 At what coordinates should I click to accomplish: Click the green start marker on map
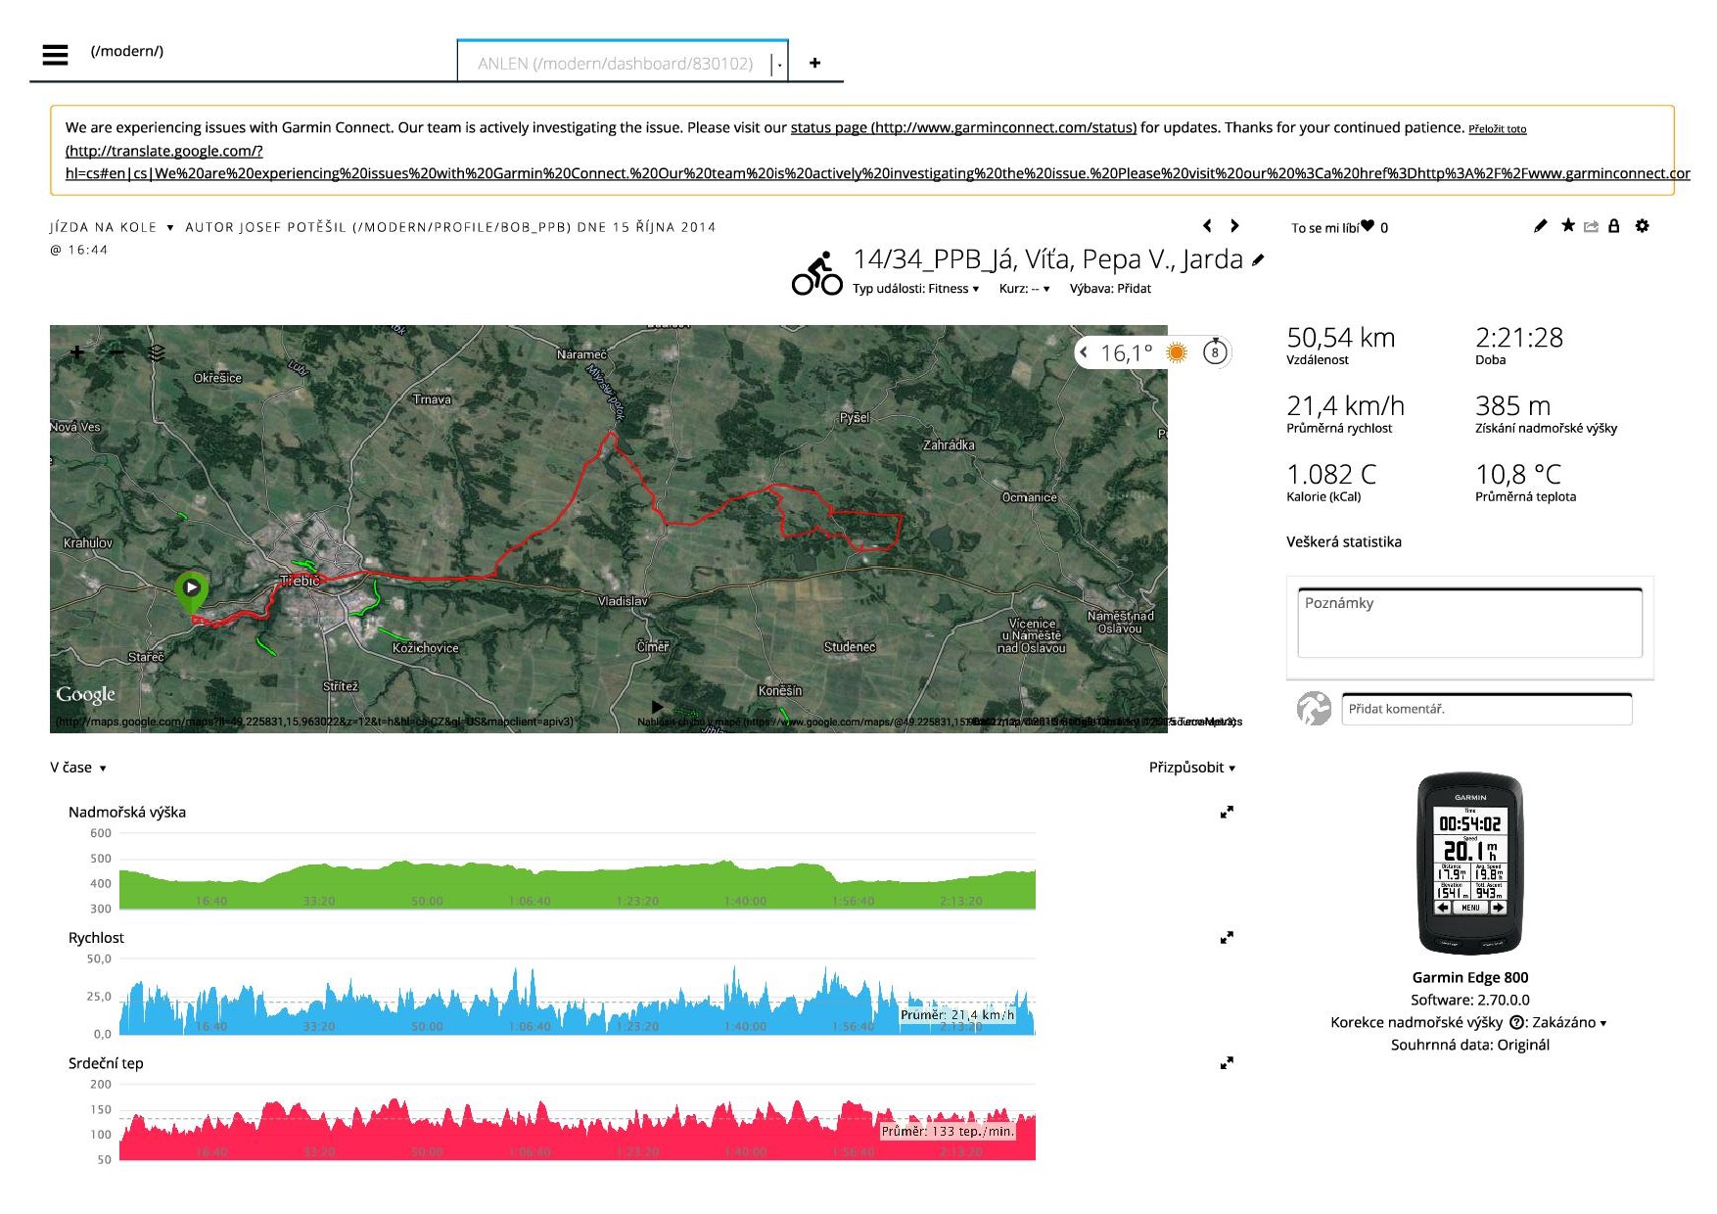tap(191, 588)
